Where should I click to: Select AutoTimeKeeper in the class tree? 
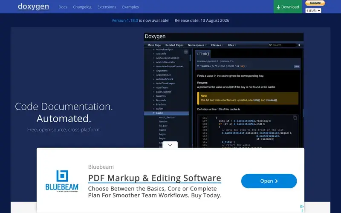coord(165,83)
